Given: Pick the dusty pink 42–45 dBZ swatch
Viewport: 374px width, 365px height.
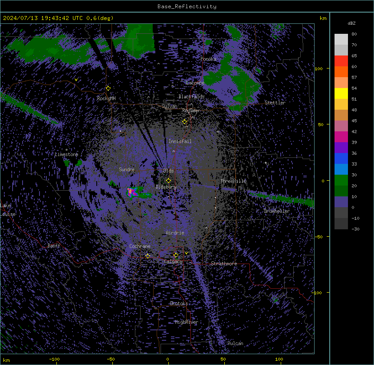Looking at the screenshot, I should pyautogui.click(x=341, y=126).
